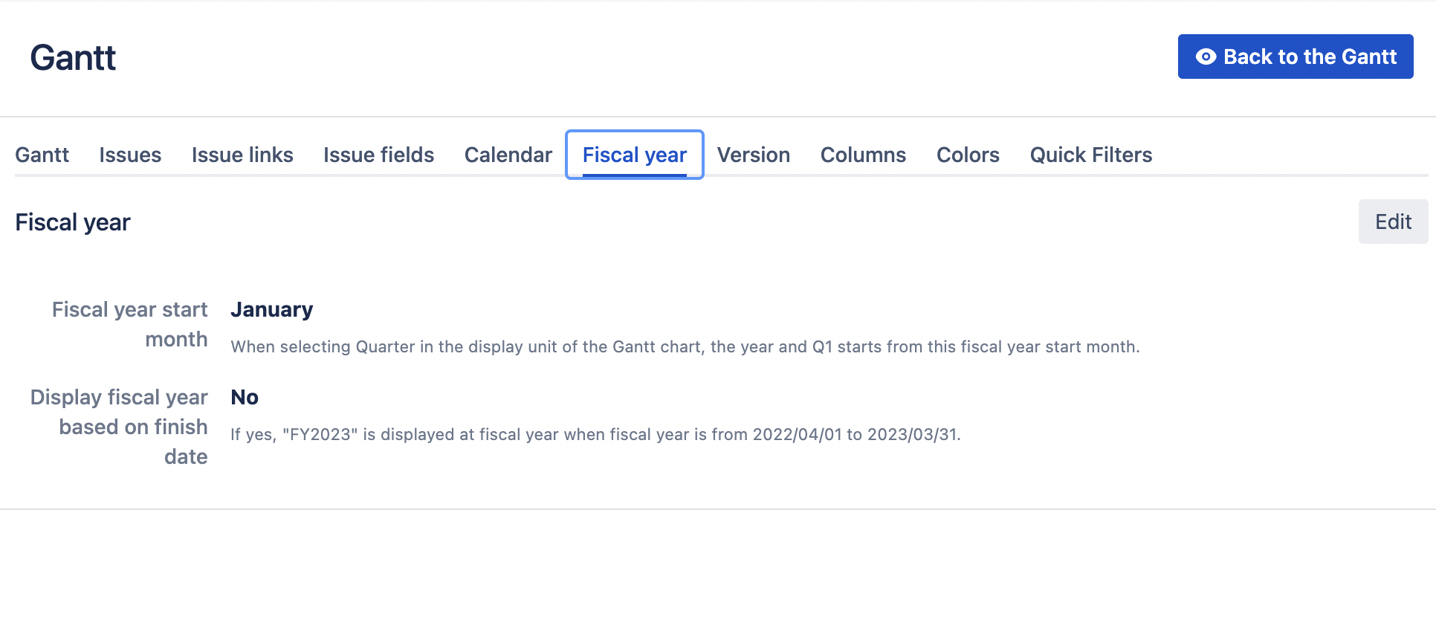Switch to the Version tab

[753, 155]
